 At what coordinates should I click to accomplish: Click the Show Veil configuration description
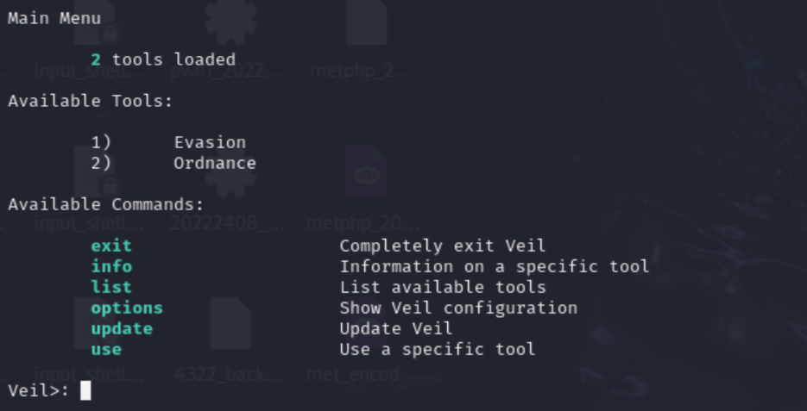[458, 308]
